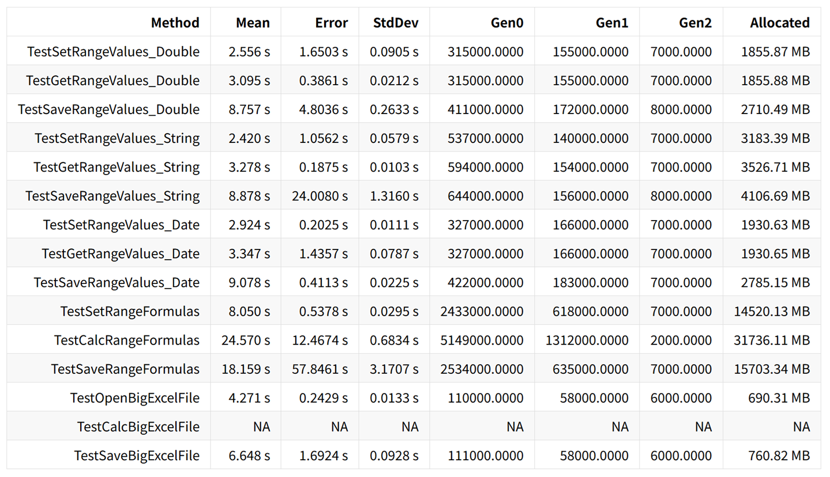The height and width of the screenshot is (477, 830).
Task: Click the 24.570 s mean value
Action: (246, 340)
